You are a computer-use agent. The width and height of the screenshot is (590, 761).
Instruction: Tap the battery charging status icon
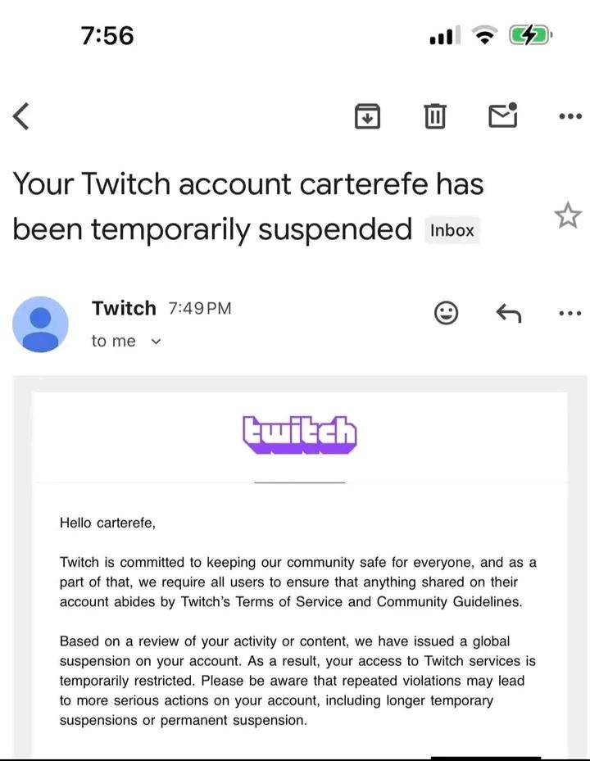pos(530,35)
